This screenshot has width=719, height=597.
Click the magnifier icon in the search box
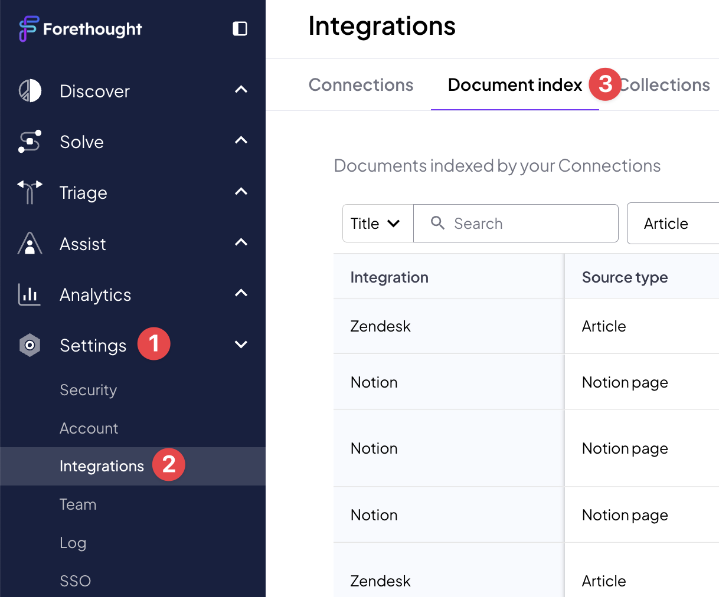(x=437, y=222)
